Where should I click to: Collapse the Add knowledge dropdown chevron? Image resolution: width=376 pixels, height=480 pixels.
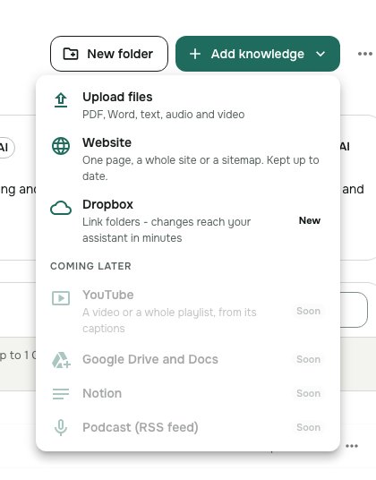coord(320,55)
